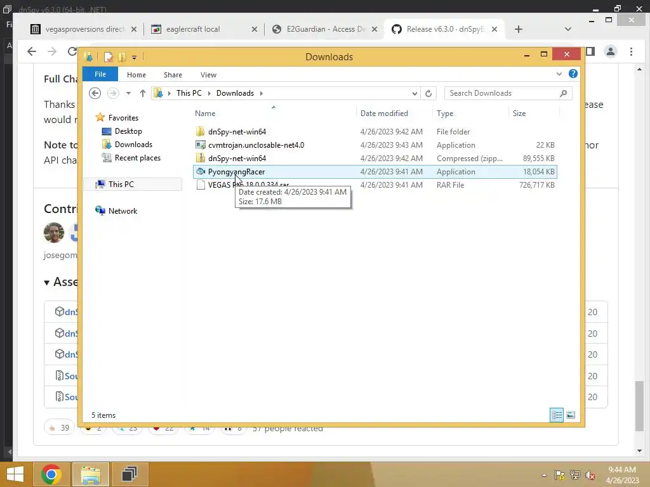
Task: Open the Share ribbon tab
Action: pyautogui.click(x=173, y=75)
